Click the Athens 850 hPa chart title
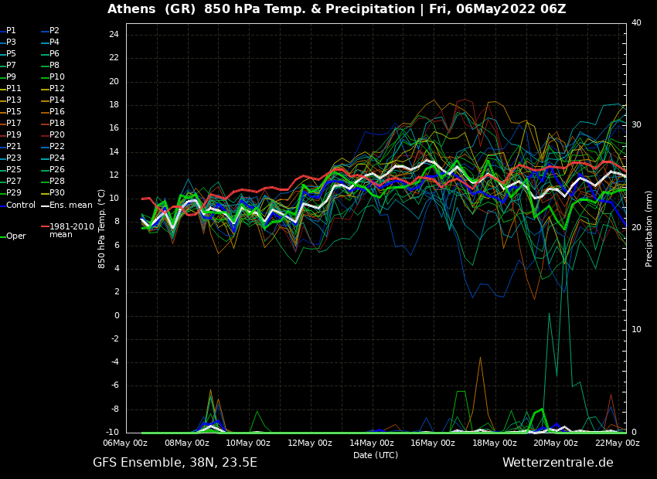The width and height of the screenshot is (657, 479). 336,9
